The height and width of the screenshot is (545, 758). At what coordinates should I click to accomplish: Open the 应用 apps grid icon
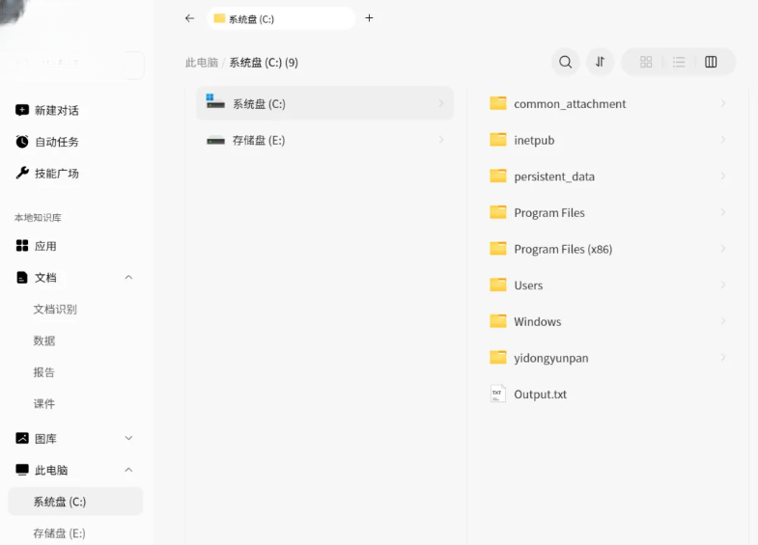coord(22,246)
